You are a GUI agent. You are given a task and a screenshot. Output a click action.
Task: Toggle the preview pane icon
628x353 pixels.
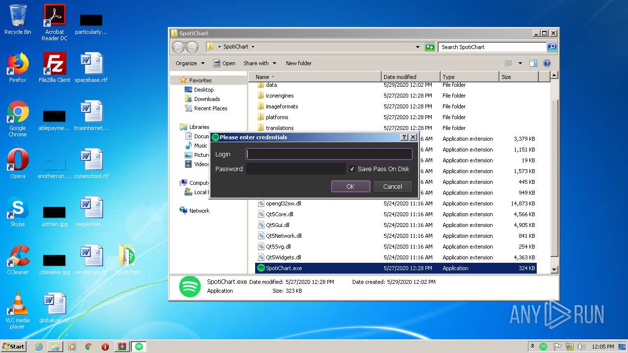coord(533,63)
